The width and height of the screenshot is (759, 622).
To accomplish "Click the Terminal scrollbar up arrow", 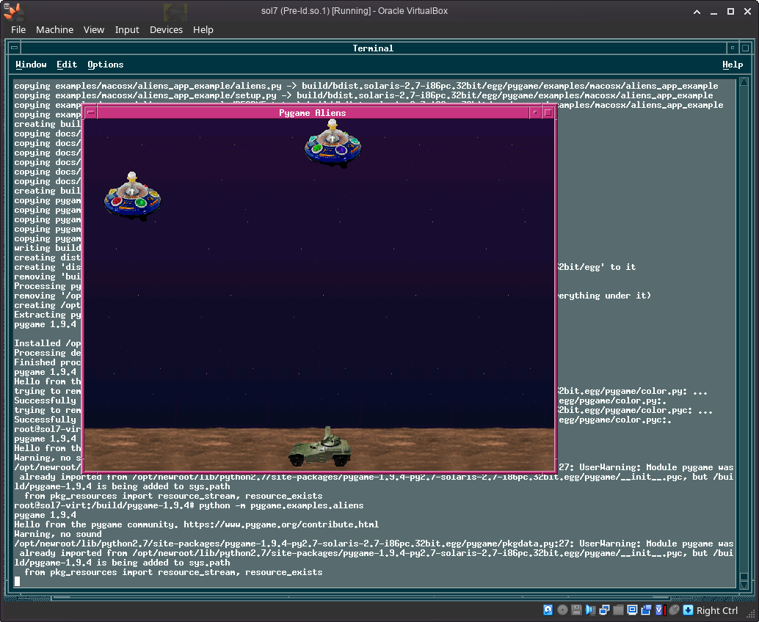I will pyautogui.click(x=744, y=81).
